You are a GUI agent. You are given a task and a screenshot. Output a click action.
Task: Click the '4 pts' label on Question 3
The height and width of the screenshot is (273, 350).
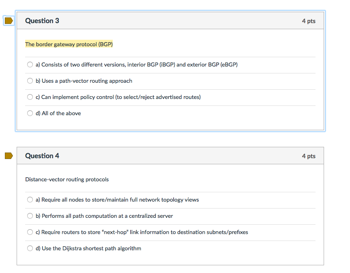309,21
